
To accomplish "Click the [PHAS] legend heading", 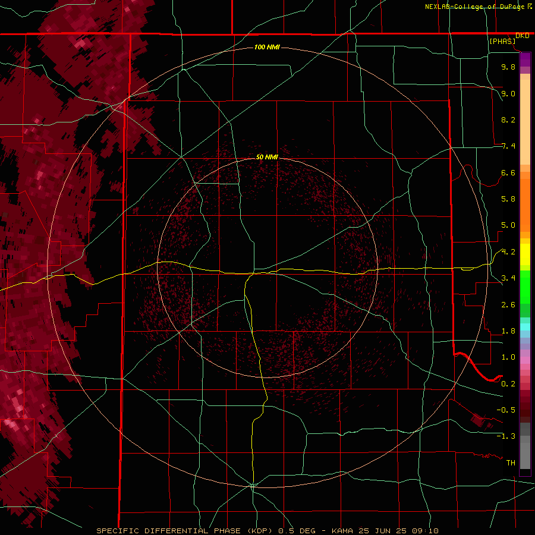I will [x=502, y=42].
